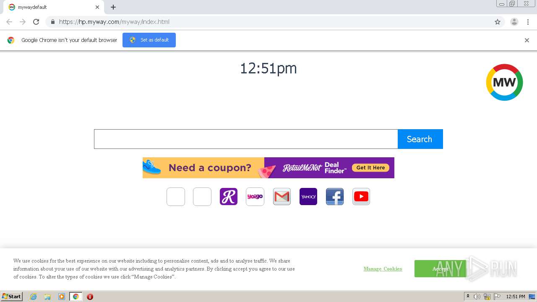Viewport: 537px width, 302px height.
Task: Open the Yoigo shortcut
Action: [255, 197]
